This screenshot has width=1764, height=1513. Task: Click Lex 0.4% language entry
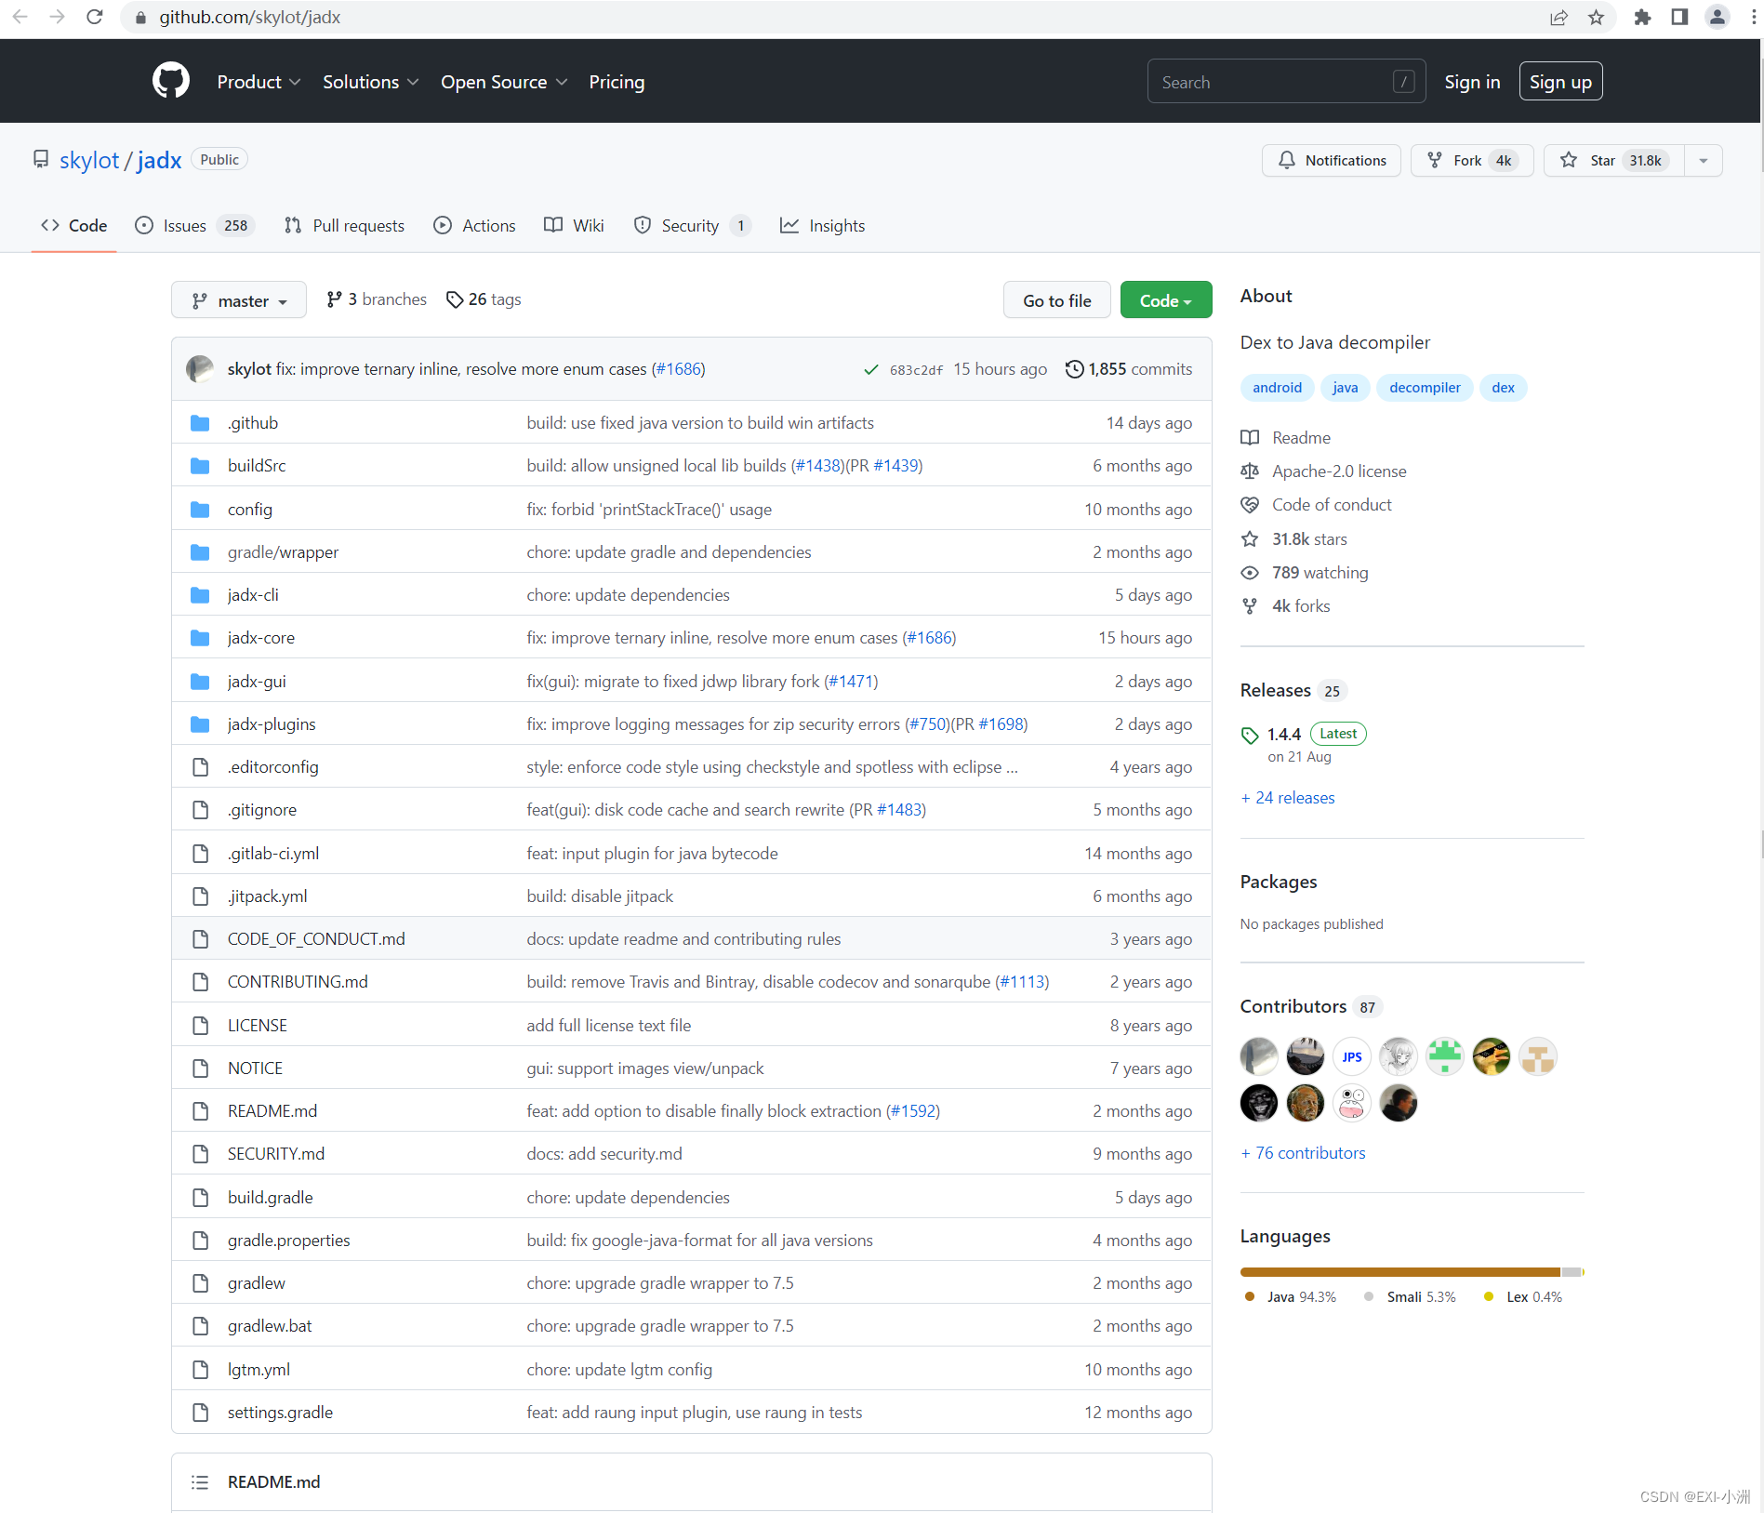(x=1523, y=1297)
